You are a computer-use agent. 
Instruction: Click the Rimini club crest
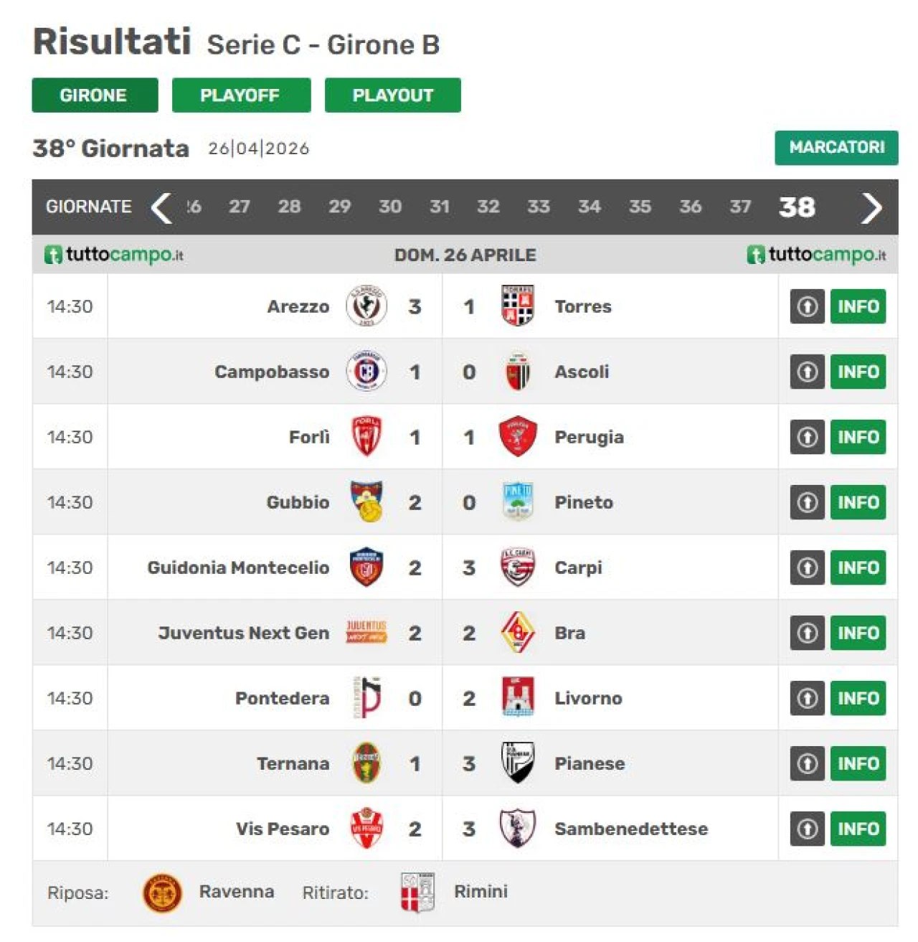417,892
